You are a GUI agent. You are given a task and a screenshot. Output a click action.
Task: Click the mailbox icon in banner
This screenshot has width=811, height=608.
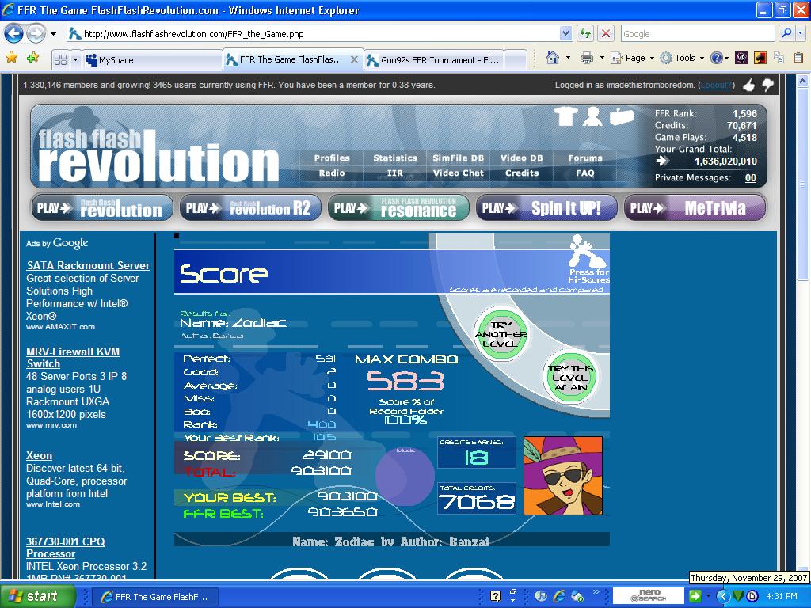coord(621,117)
